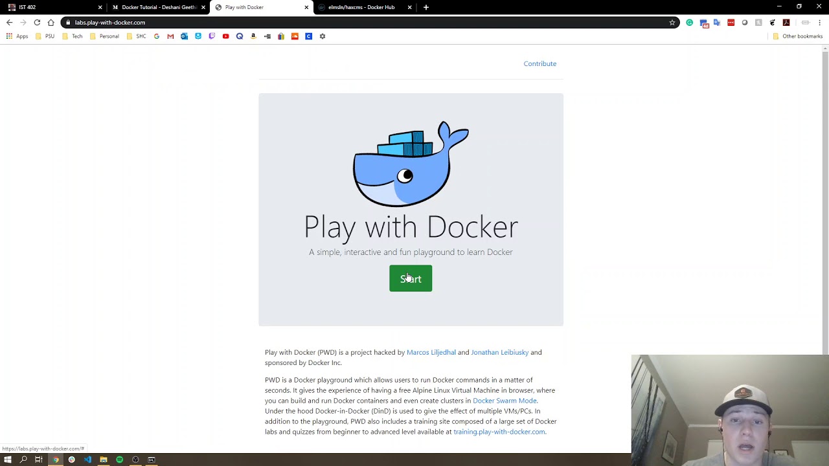This screenshot has width=829, height=466.
Task: Open Visual Studio Code from the taskbar
Action: pos(87,460)
